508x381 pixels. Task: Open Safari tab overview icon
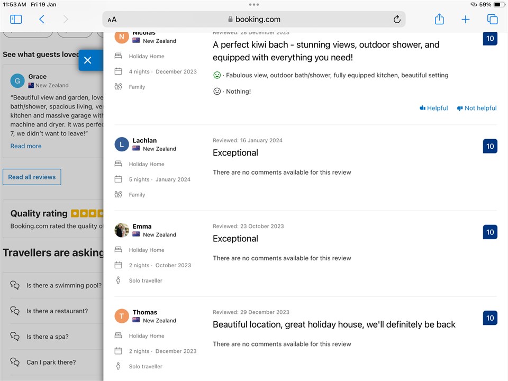[x=492, y=20]
